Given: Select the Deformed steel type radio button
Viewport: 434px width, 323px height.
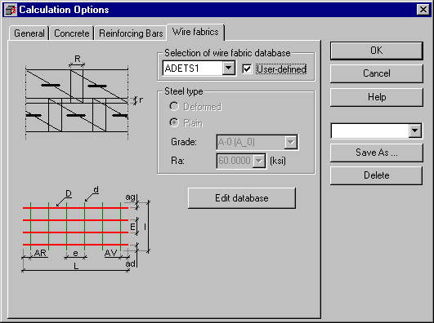Looking at the screenshot, I should (x=174, y=106).
